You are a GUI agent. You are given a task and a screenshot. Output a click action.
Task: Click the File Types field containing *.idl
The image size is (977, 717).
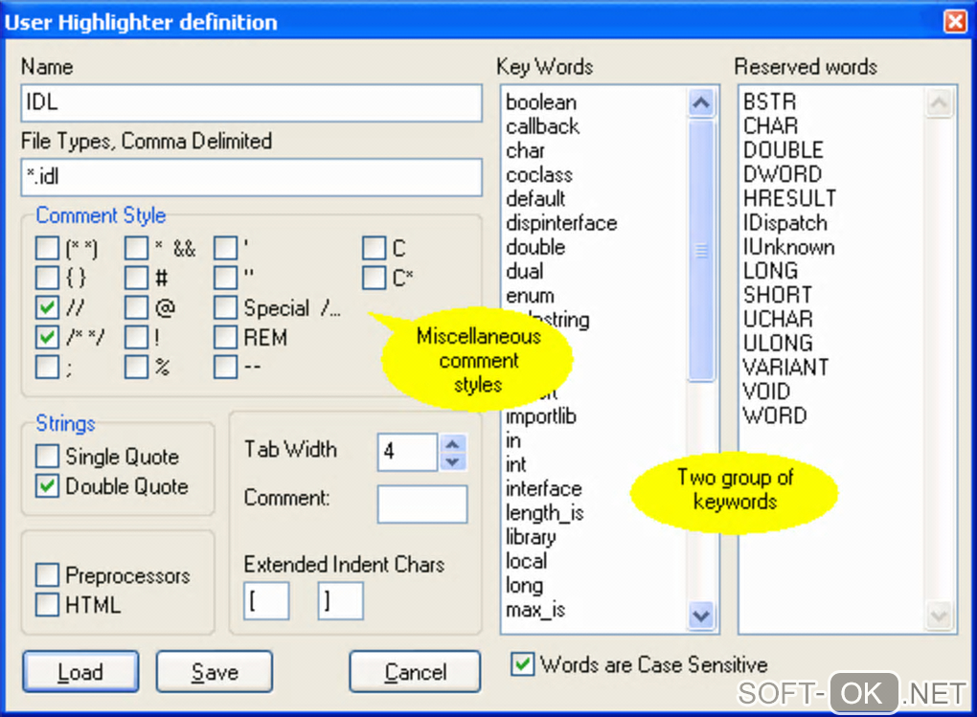click(x=252, y=177)
